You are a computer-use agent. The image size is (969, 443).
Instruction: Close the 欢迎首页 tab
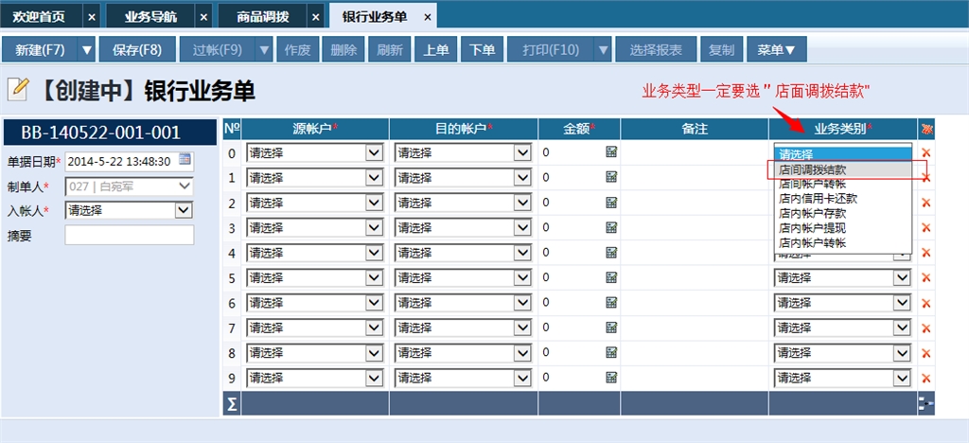[92, 17]
